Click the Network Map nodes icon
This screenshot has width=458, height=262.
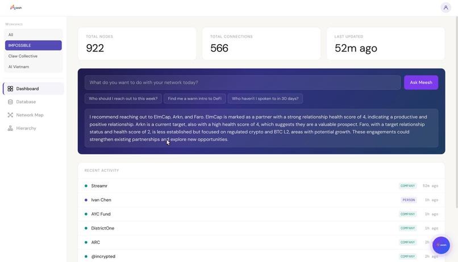point(10,115)
